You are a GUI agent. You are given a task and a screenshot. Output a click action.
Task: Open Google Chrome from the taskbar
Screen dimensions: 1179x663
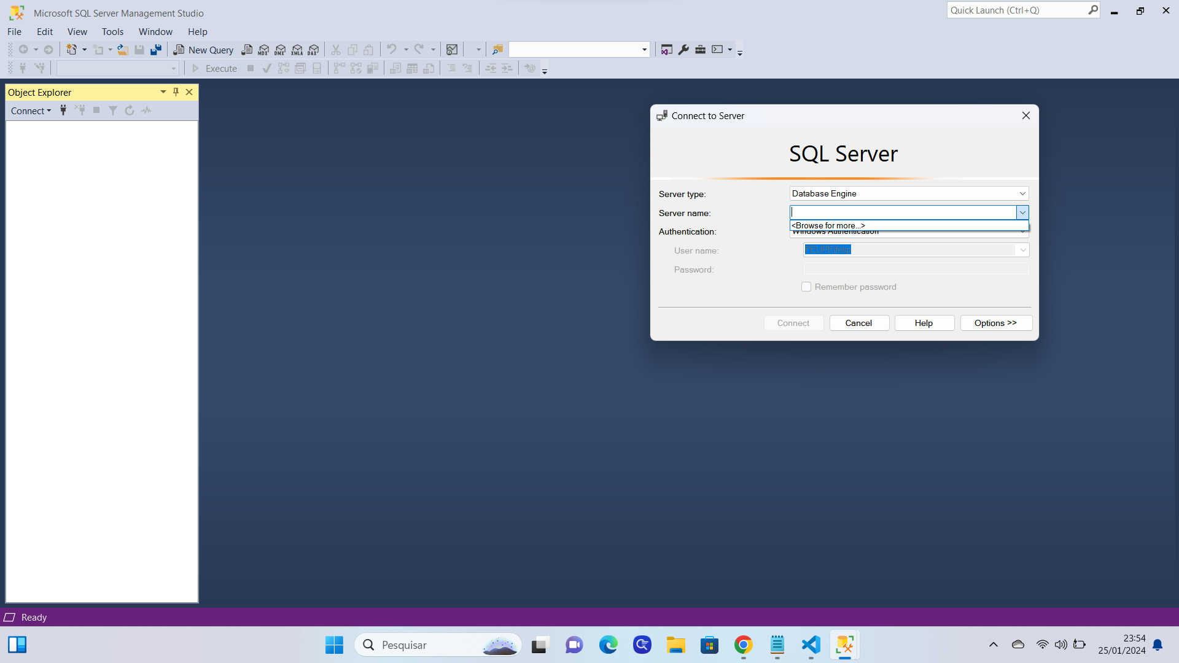(743, 645)
